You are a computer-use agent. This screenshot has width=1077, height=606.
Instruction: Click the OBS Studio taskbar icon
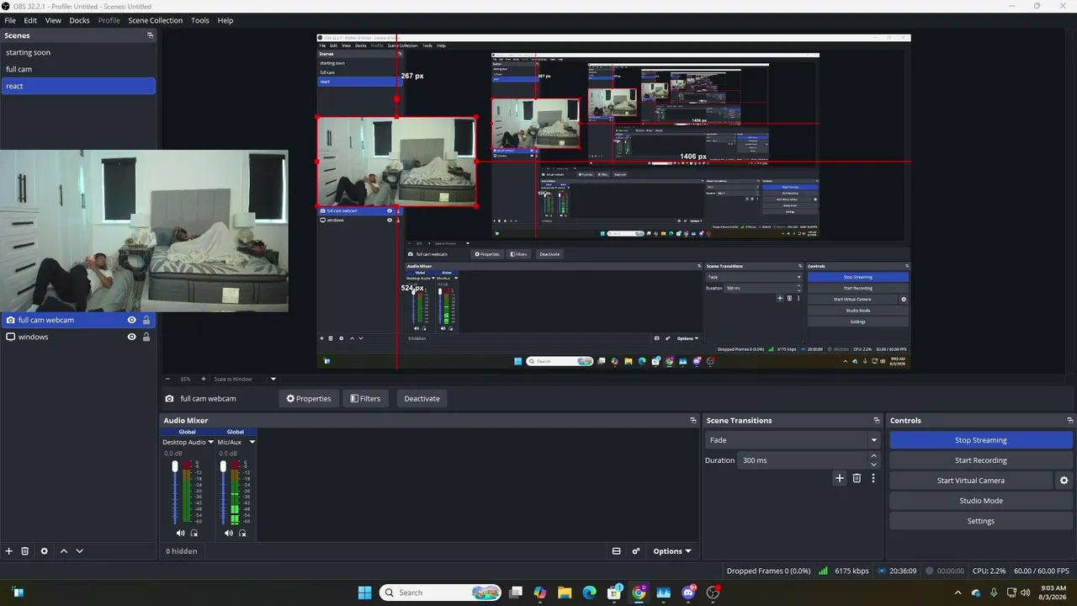(x=713, y=593)
